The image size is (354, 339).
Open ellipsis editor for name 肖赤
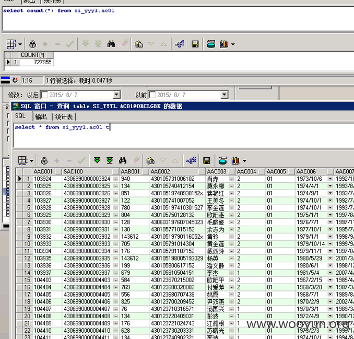pyautogui.click(x=231, y=179)
